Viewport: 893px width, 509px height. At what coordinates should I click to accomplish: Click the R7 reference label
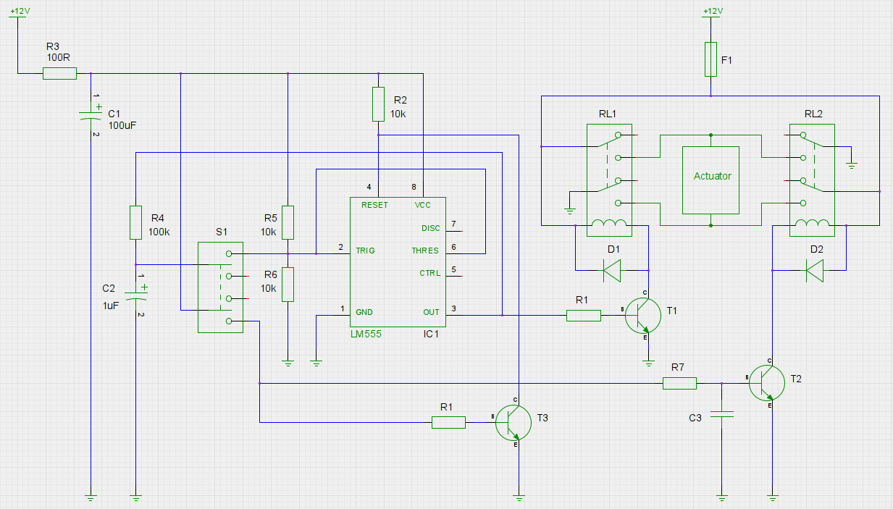[x=677, y=368]
